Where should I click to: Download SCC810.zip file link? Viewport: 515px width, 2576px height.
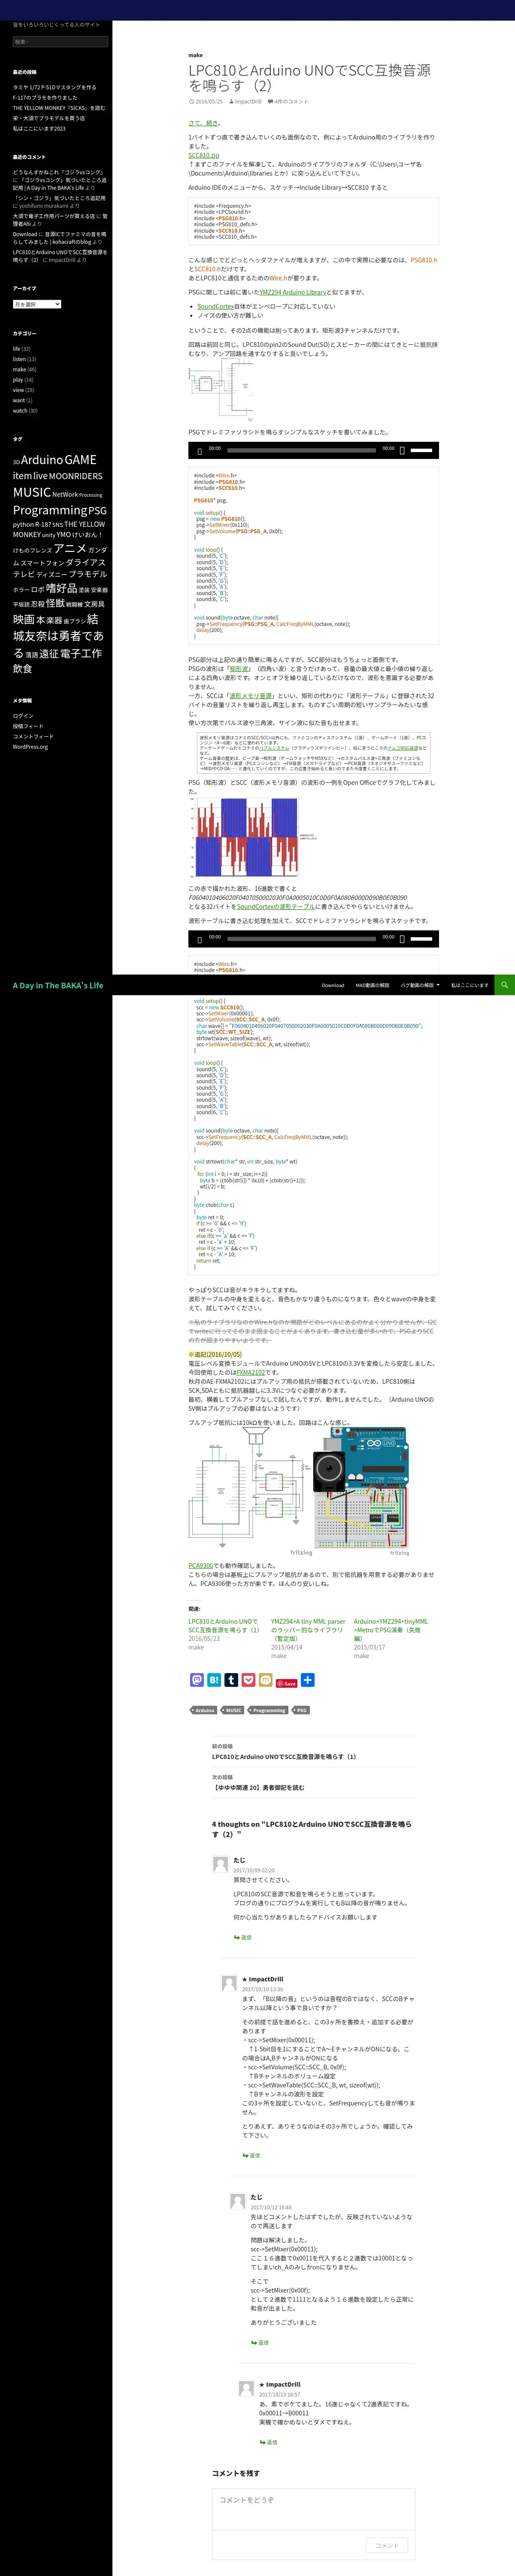[204, 155]
